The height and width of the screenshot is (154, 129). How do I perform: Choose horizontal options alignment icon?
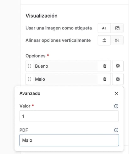pyautogui.click(x=104, y=40)
